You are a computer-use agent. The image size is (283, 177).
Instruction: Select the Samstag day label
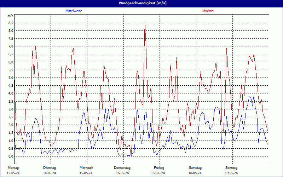pyautogui.click(x=195, y=167)
